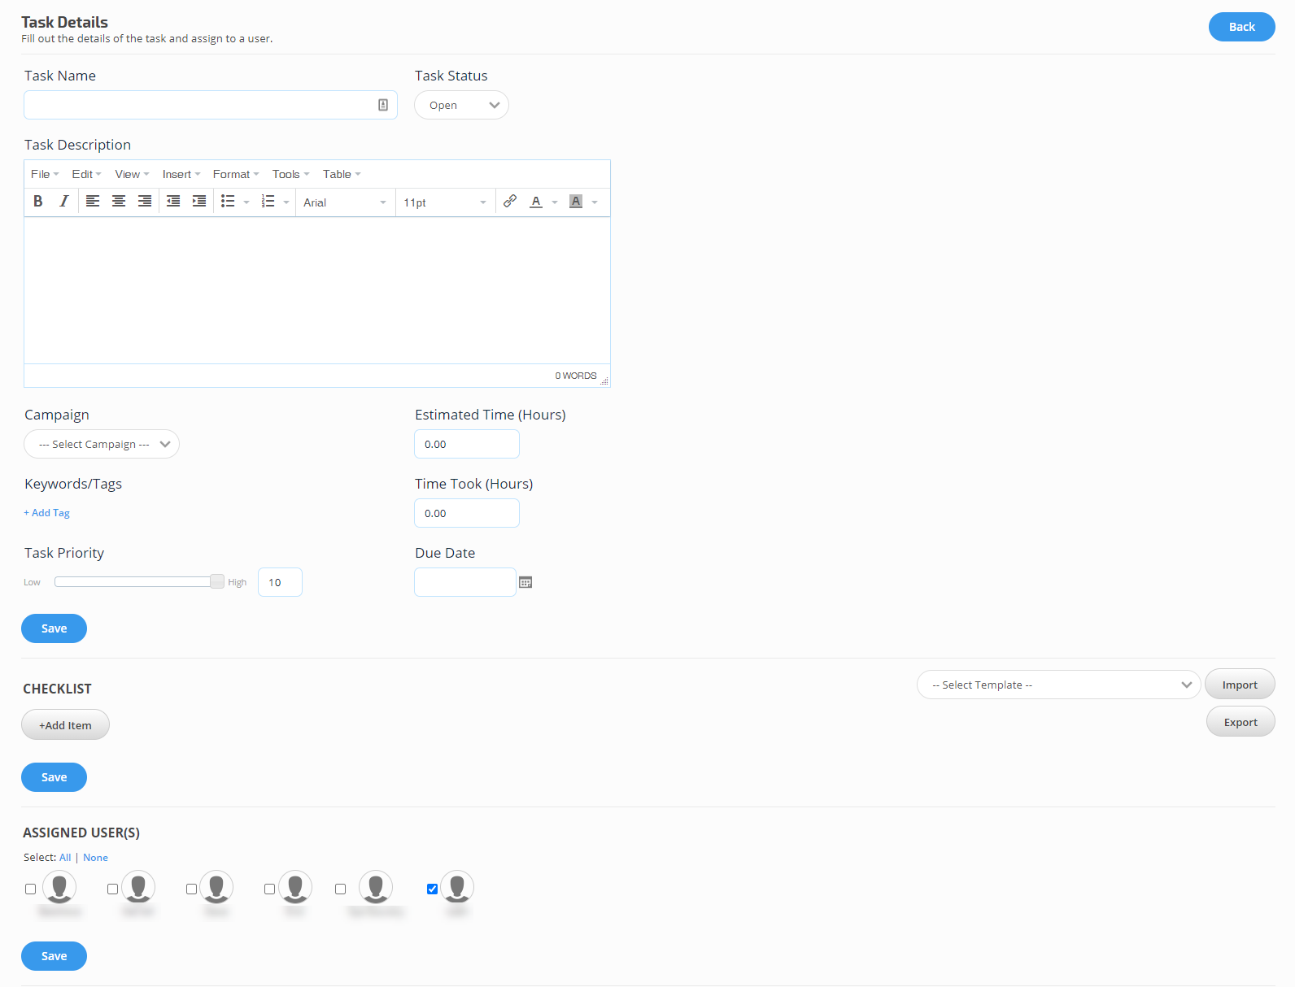The height and width of the screenshot is (987, 1295).
Task: Toggle bold formatting in the description editor
Action: (x=38, y=202)
